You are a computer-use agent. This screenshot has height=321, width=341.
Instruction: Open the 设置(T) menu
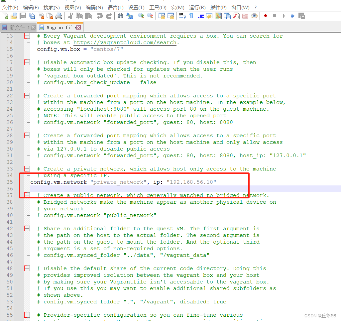pos(136,8)
